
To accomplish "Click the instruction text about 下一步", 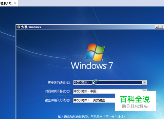I will [x=92, y=117].
